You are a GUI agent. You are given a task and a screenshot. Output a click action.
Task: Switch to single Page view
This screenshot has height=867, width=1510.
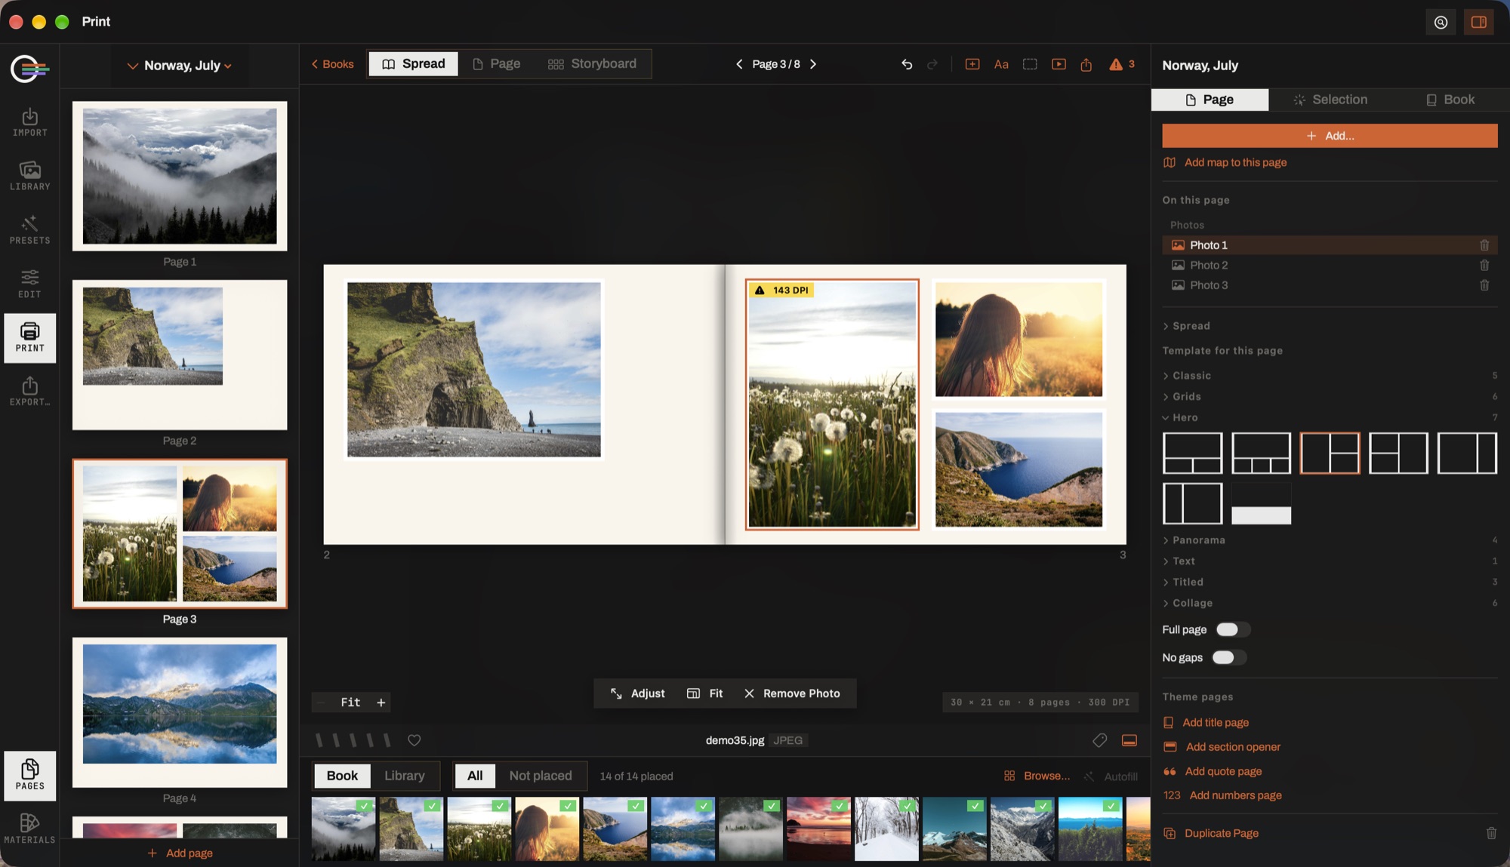pos(496,64)
